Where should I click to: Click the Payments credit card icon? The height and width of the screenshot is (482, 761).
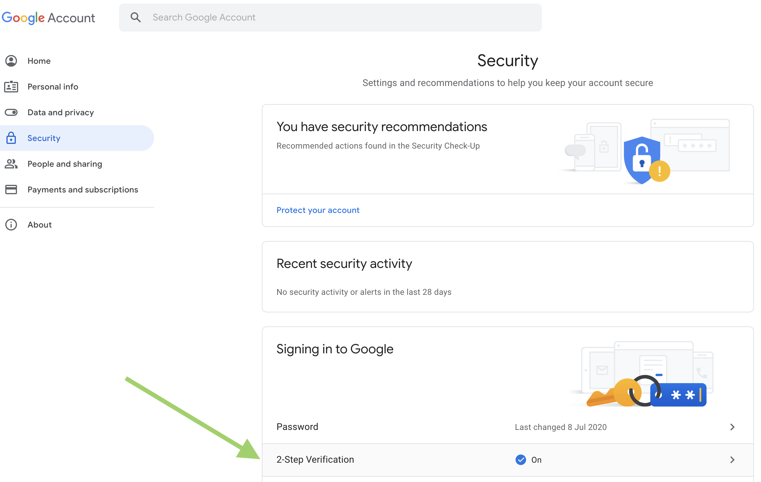click(x=11, y=190)
